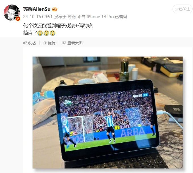Open 苏醒AllenSu profile avatar

tap(12, 13)
